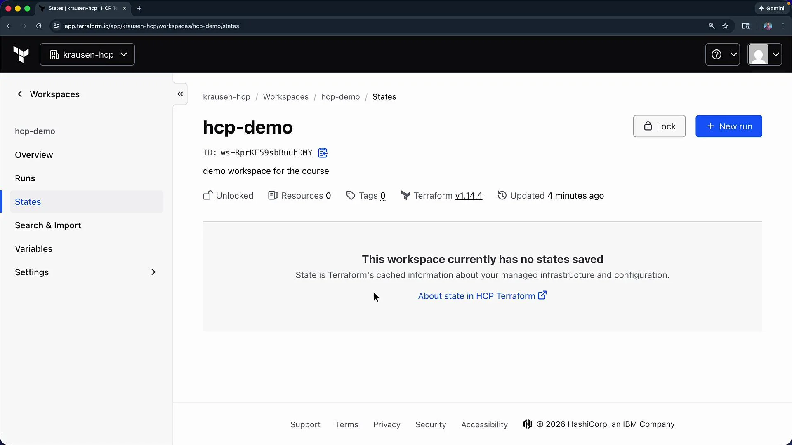This screenshot has width=792, height=445.
Task: Click the workspace ID text ws-RprKF59sbBuuhDMY
Action: pos(266,153)
